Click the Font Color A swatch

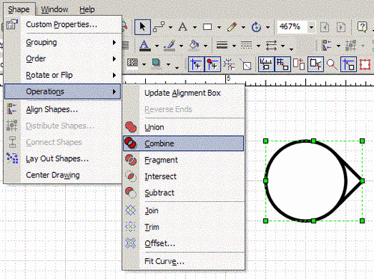[x=145, y=46]
